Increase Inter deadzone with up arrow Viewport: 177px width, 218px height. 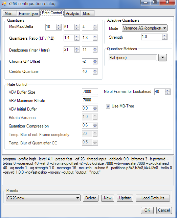tap(77, 48)
